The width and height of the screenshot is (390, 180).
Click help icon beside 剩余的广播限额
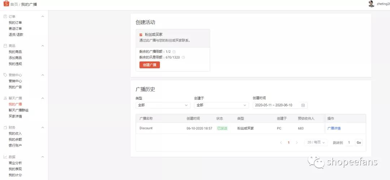tap(174, 52)
